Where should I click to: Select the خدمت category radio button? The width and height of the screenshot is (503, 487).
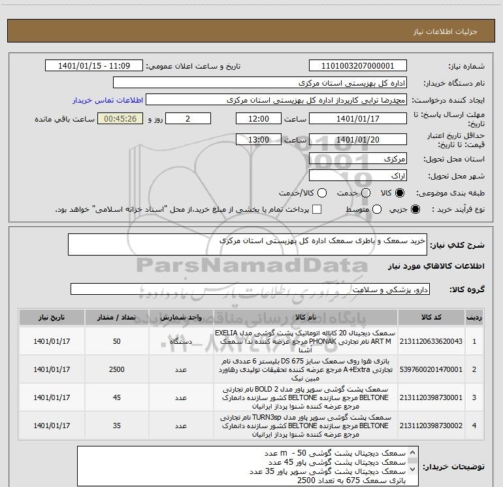pos(366,193)
